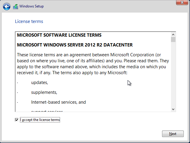
Task: Click the 'Internet-based services, and' line
Action: tap(58, 102)
